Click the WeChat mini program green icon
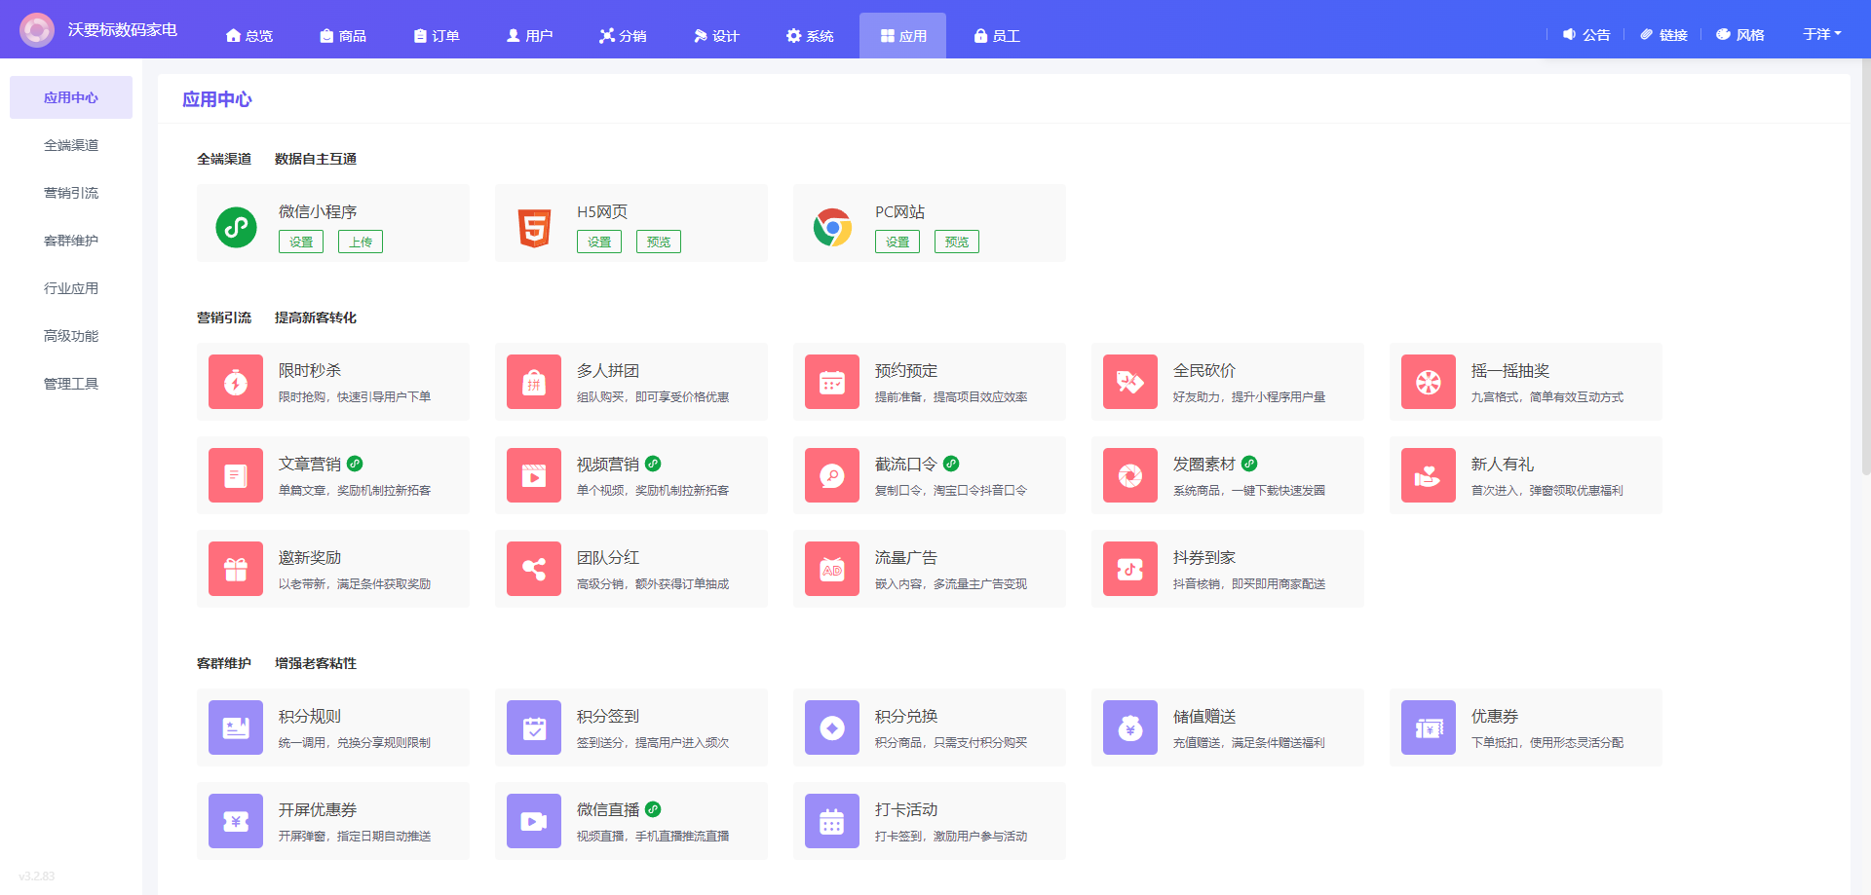 [236, 227]
